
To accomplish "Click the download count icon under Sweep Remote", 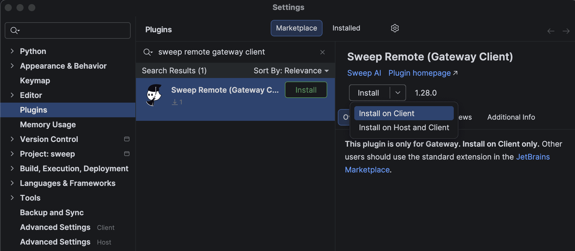I will tap(175, 102).
